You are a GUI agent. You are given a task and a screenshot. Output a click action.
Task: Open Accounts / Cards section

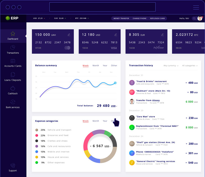(x=13, y=61)
